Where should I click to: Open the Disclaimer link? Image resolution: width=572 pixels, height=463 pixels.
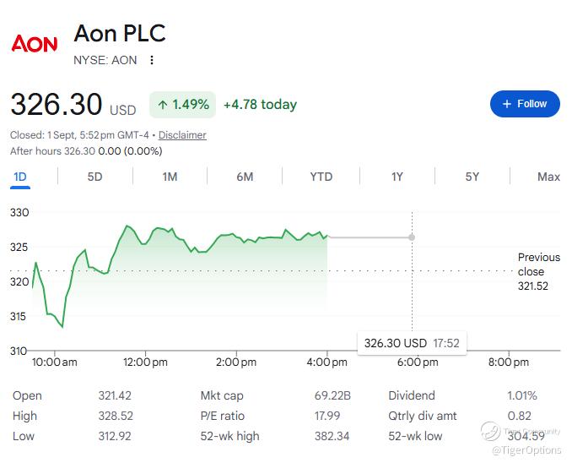click(182, 135)
